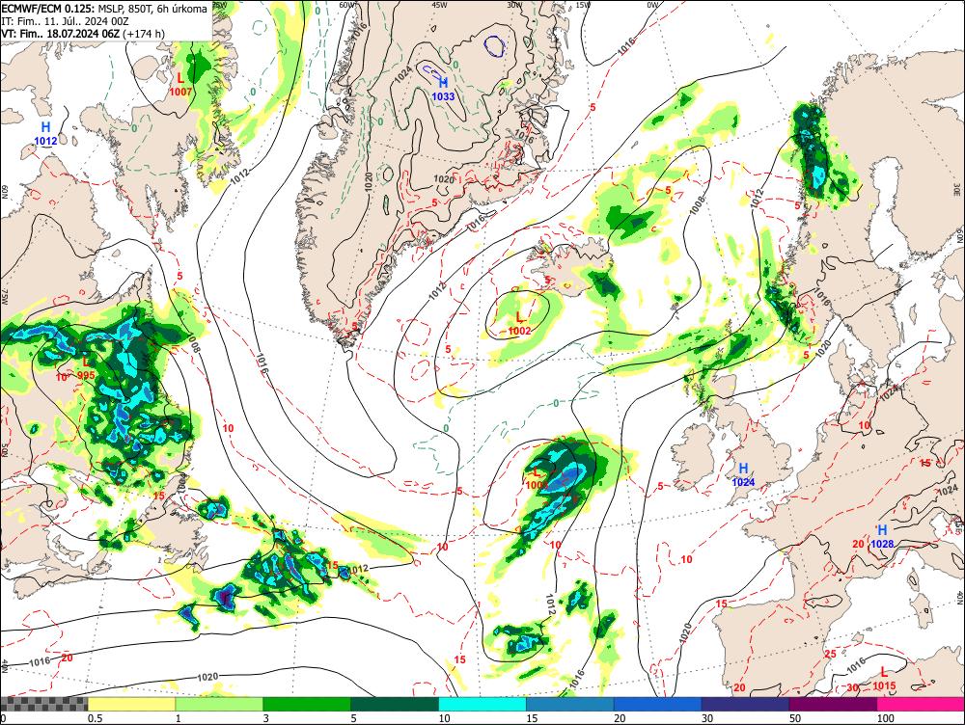The height and width of the screenshot is (725, 965).
Task: Click the red '1015' low pressure value
Action: [884, 685]
